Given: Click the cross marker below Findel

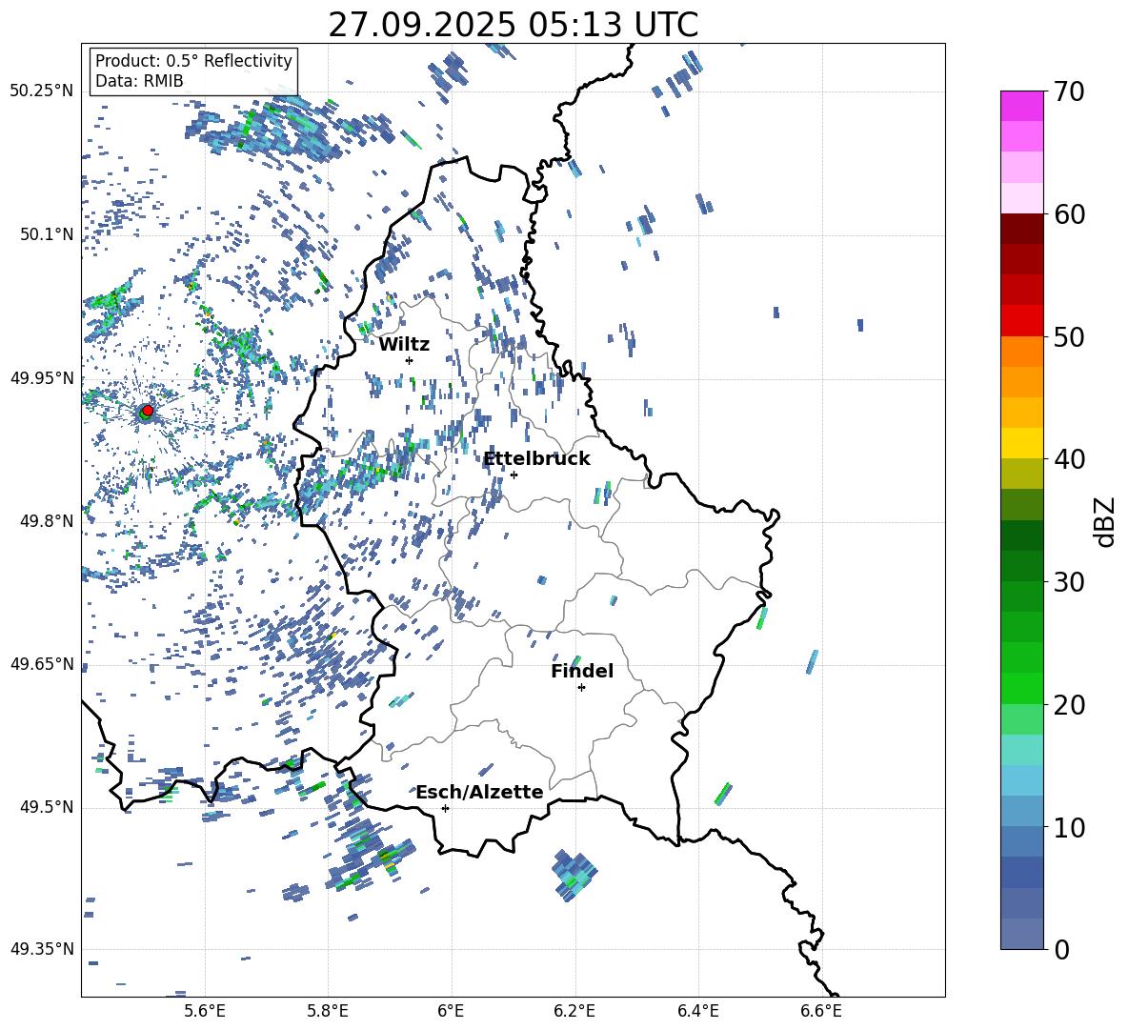Looking at the screenshot, I should (581, 688).
